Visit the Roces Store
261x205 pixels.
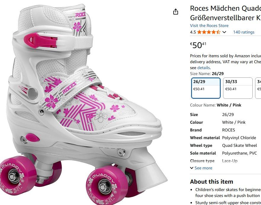point(209,26)
